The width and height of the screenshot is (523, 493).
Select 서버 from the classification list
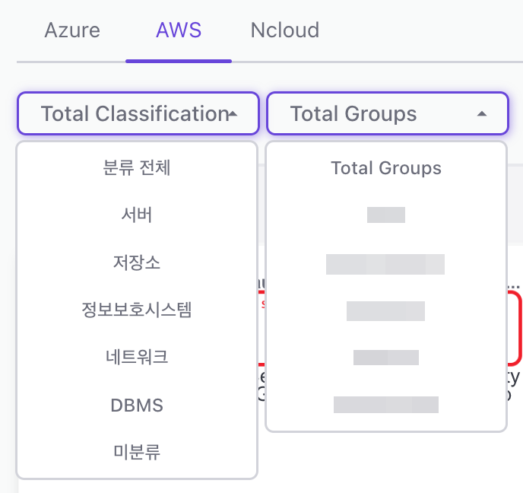[137, 215]
